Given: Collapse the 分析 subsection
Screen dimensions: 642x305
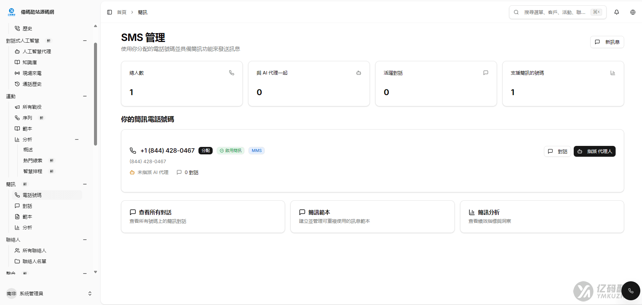Looking at the screenshot, I should tap(77, 139).
